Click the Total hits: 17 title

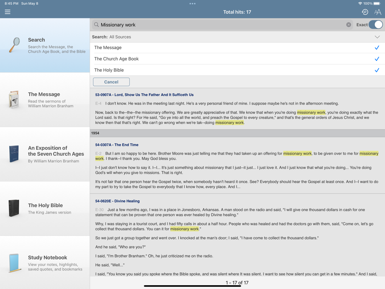coord(237,12)
